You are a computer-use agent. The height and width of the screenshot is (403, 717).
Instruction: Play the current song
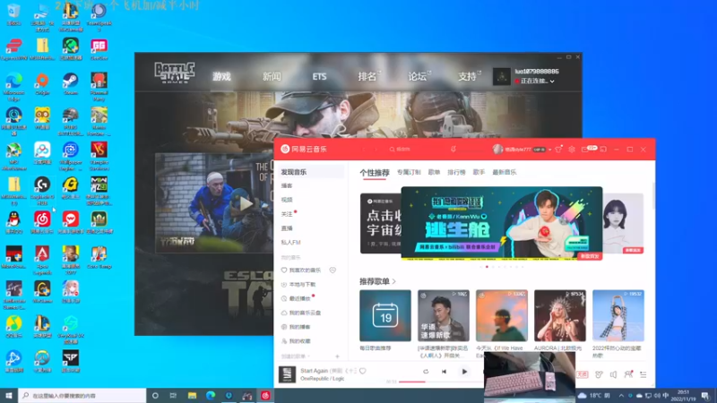(x=464, y=372)
